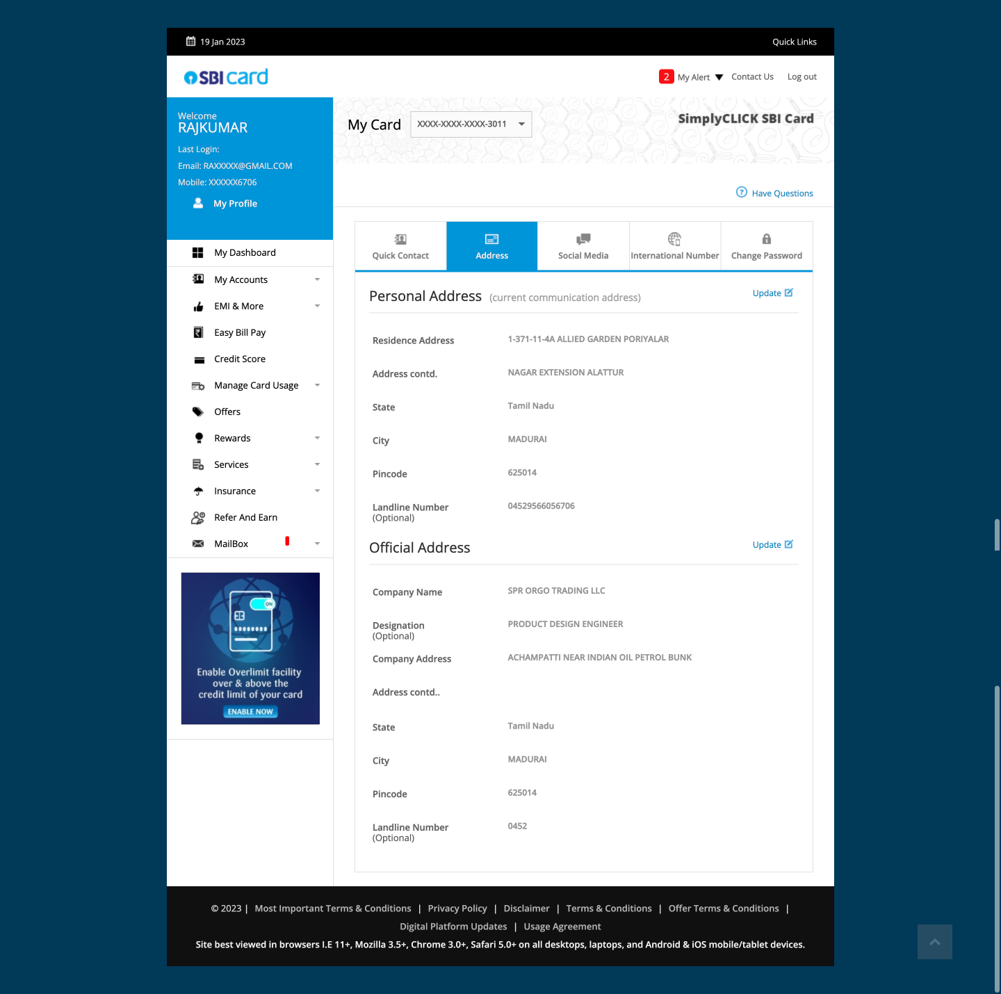This screenshot has height=994, width=1001.
Task: Switch to the Change Password tab
Action: click(x=766, y=246)
